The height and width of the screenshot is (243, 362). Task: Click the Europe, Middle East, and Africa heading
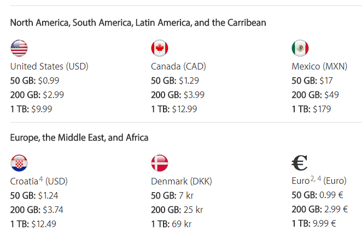click(x=79, y=138)
